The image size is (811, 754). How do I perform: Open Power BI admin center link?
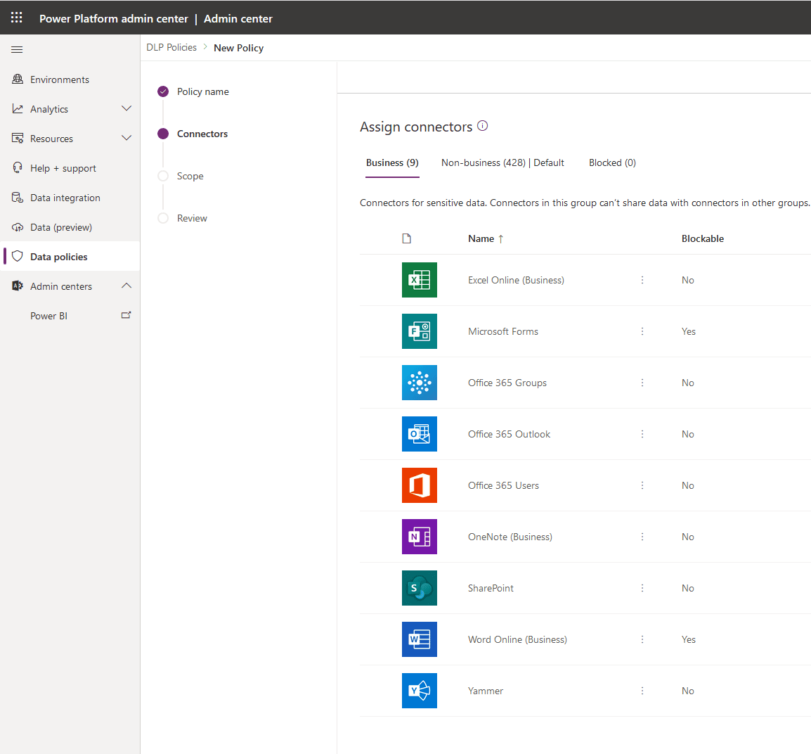[x=49, y=316]
